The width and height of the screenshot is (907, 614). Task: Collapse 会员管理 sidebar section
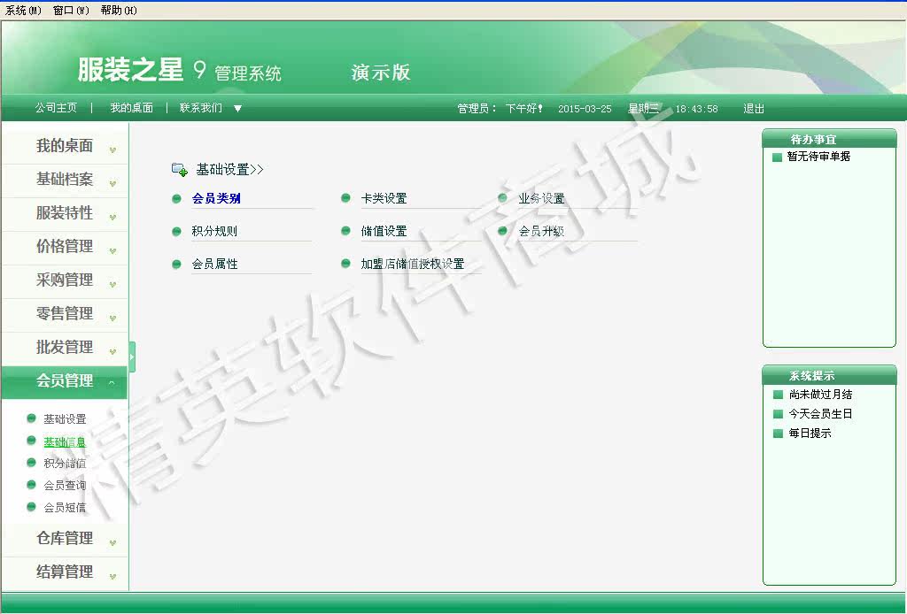(x=65, y=381)
